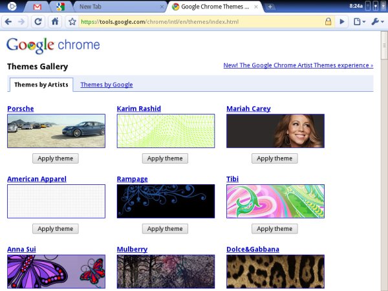
Task: Reload the current page
Action: coord(38,22)
